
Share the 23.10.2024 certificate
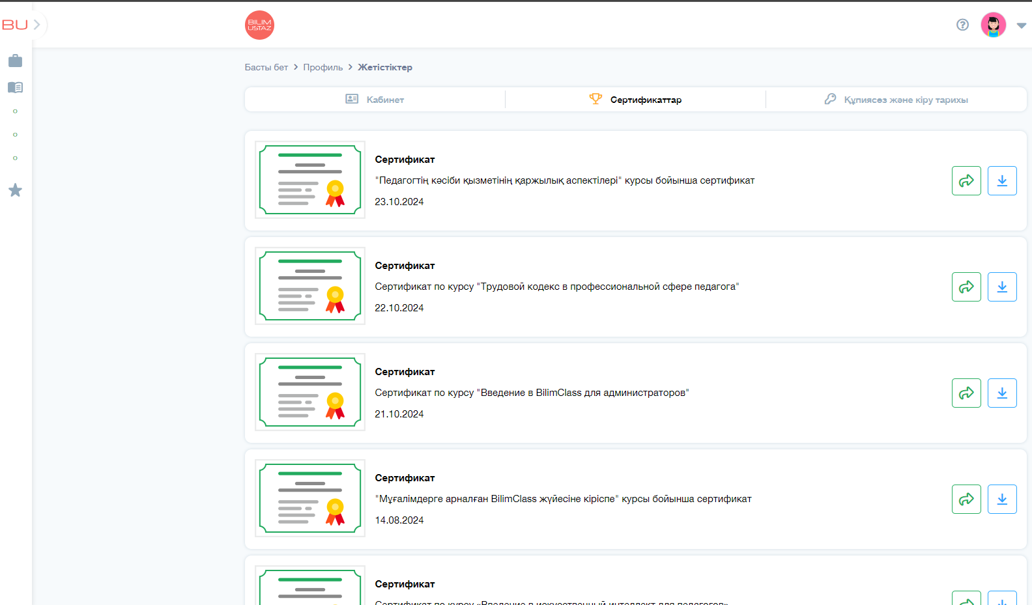[x=966, y=180]
